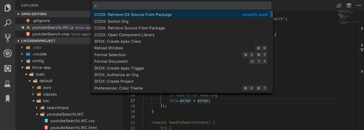
Task: Open youtubeSearch.cmp from Open Editors
Action: 51,34
